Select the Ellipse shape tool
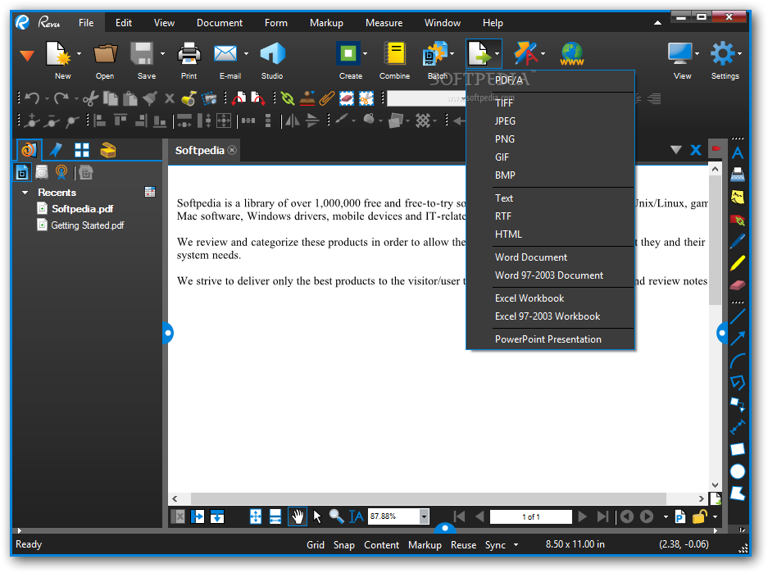Screen dimensions: 768x573 click(738, 471)
